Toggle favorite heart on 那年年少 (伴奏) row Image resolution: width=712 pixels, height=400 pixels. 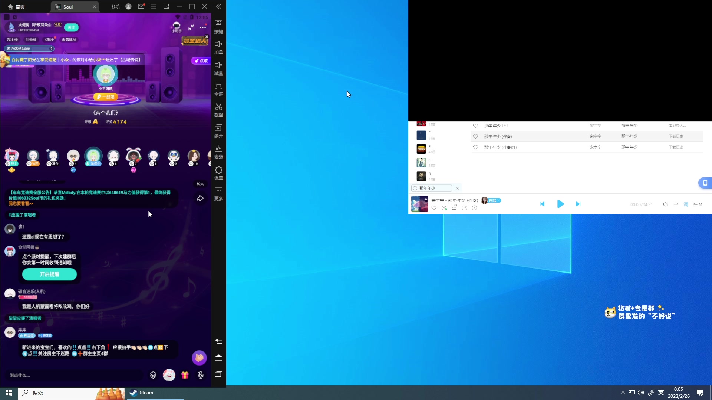[x=475, y=137]
